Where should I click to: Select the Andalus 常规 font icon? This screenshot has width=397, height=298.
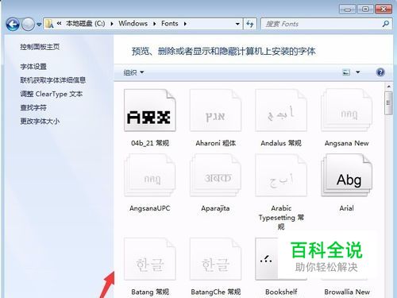[281, 110]
